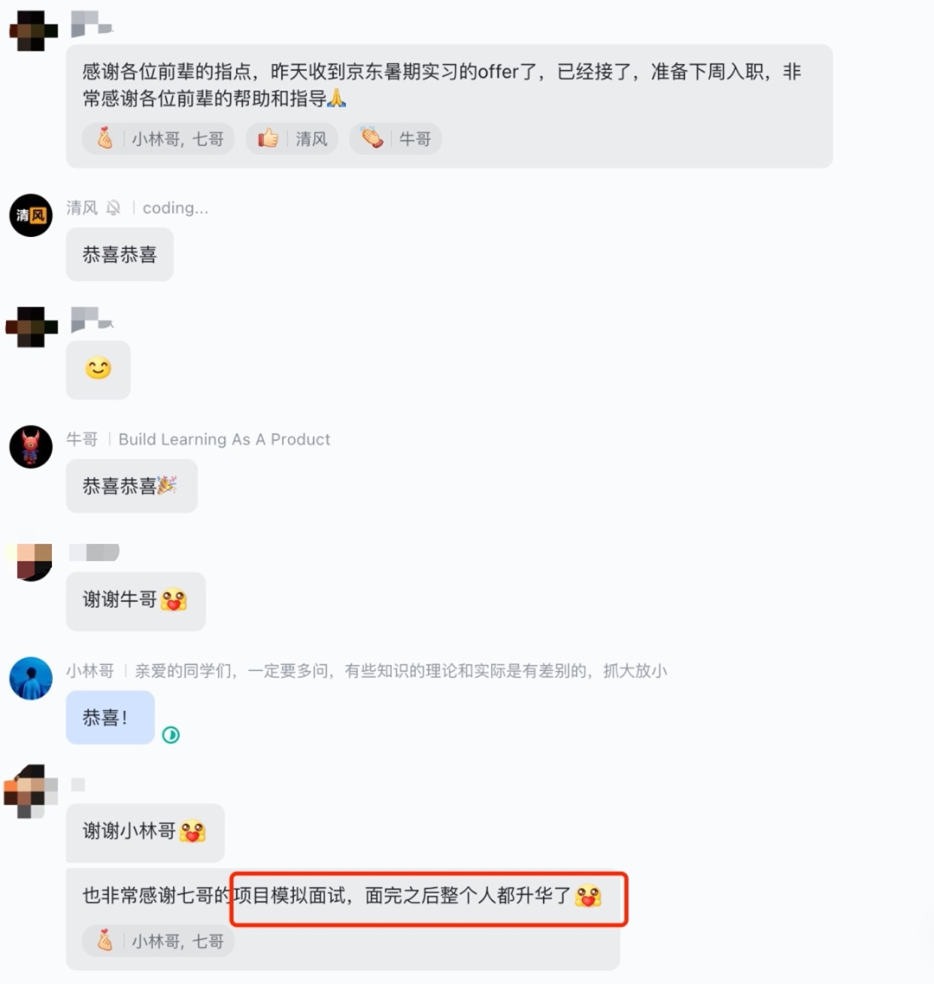Click the green status icon beside 恭喜! message

(x=170, y=735)
